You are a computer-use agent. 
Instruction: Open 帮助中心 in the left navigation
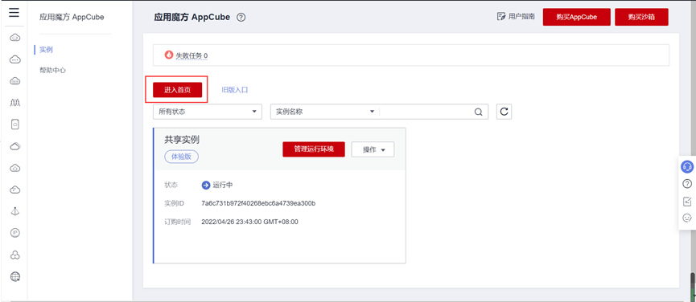click(53, 70)
